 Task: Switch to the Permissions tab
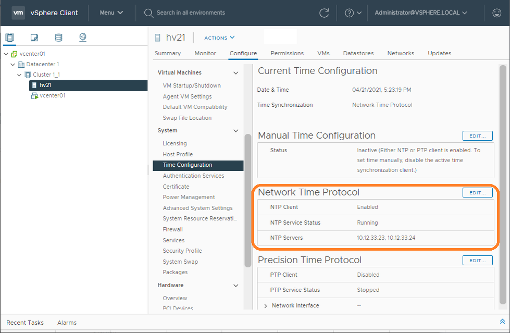(287, 53)
